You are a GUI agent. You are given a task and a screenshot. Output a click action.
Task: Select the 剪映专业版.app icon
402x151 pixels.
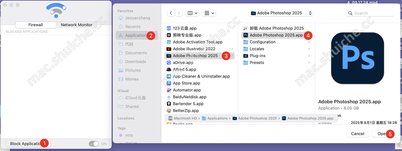click(x=169, y=35)
